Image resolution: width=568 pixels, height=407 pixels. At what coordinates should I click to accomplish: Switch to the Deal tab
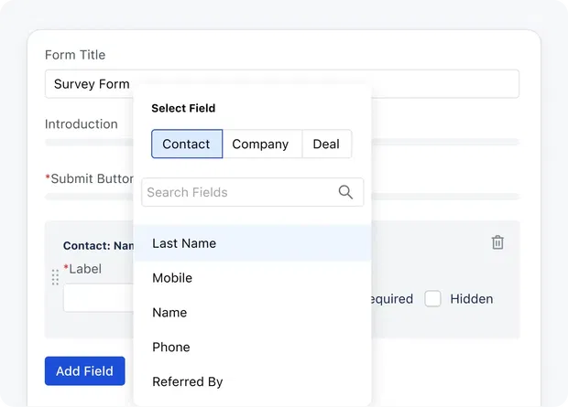click(x=326, y=144)
